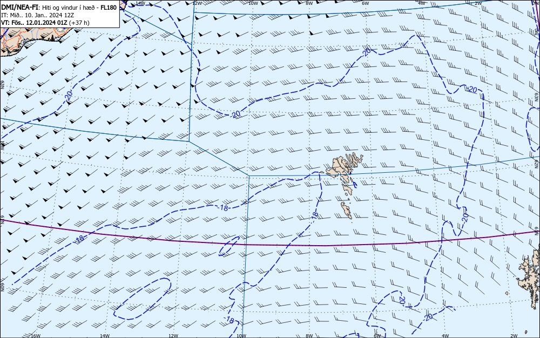Click the '10W' longitude label along the top edge
The image size is (540, 338).
(253, 3)
